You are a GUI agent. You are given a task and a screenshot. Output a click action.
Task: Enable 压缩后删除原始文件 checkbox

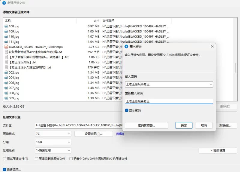[37, 158]
